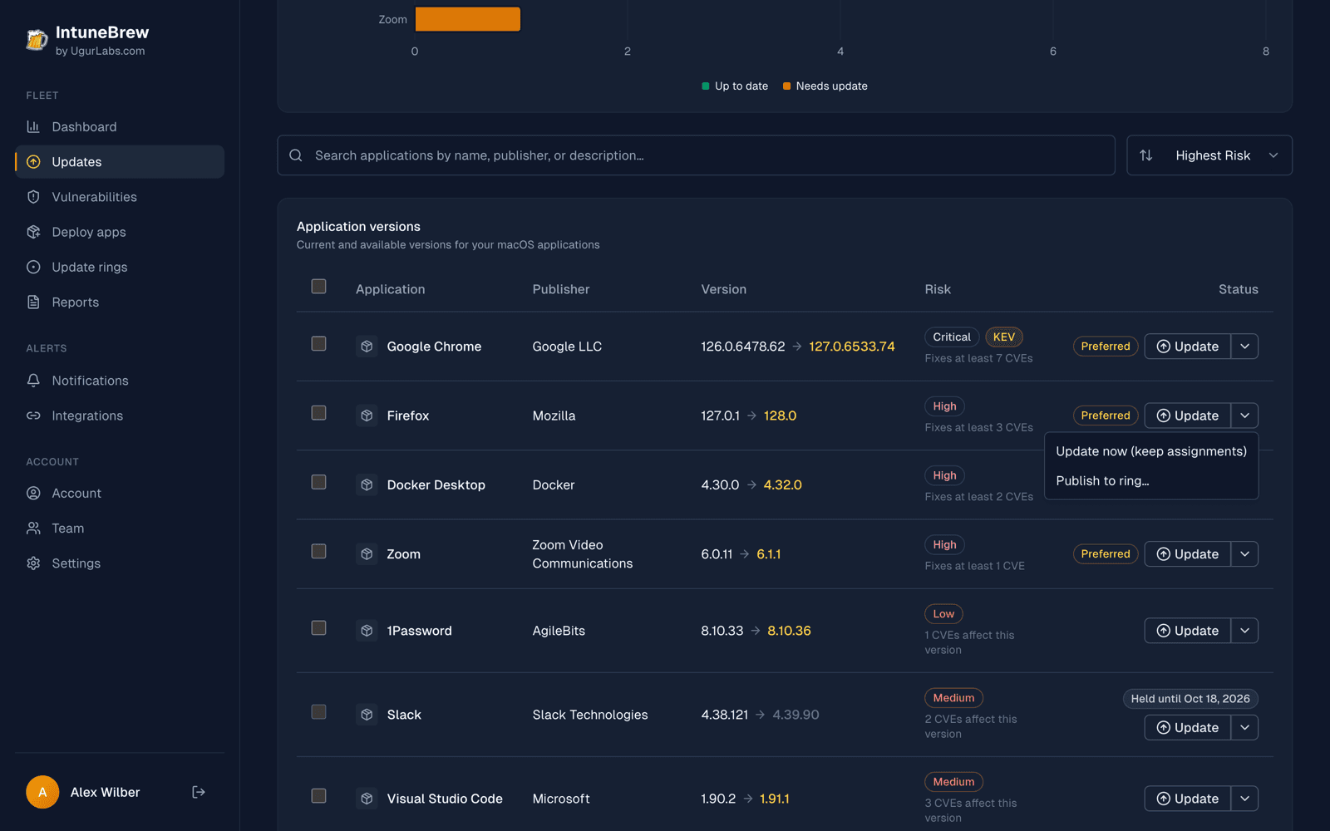The width and height of the screenshot is (1330, 831).
Task: Choose Publish to ring… menu entry
Action: (1151, 481)
